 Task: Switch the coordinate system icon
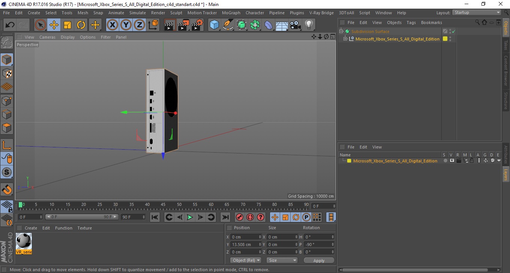point(153,25)
